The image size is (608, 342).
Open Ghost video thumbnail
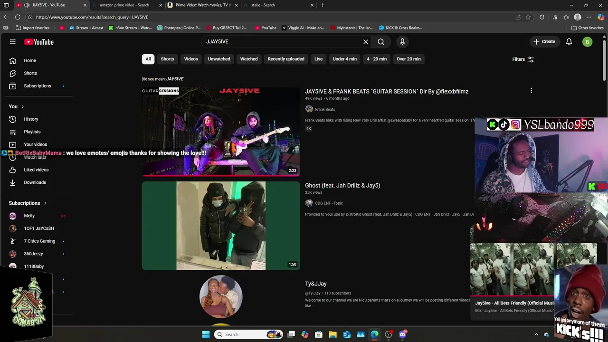click(221, 226)
